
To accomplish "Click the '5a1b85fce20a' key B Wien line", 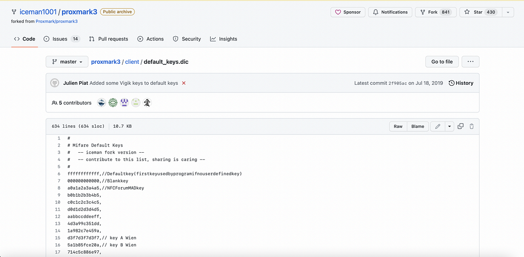I will 102,245.
